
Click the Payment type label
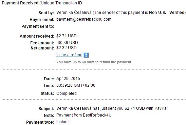click(x=40, y=122)
